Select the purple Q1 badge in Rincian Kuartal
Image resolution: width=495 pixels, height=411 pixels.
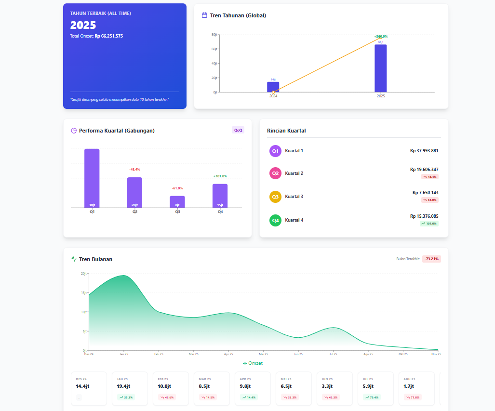(275, 151)
